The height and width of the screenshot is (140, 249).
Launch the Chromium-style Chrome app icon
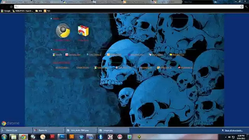pos(63,31)
